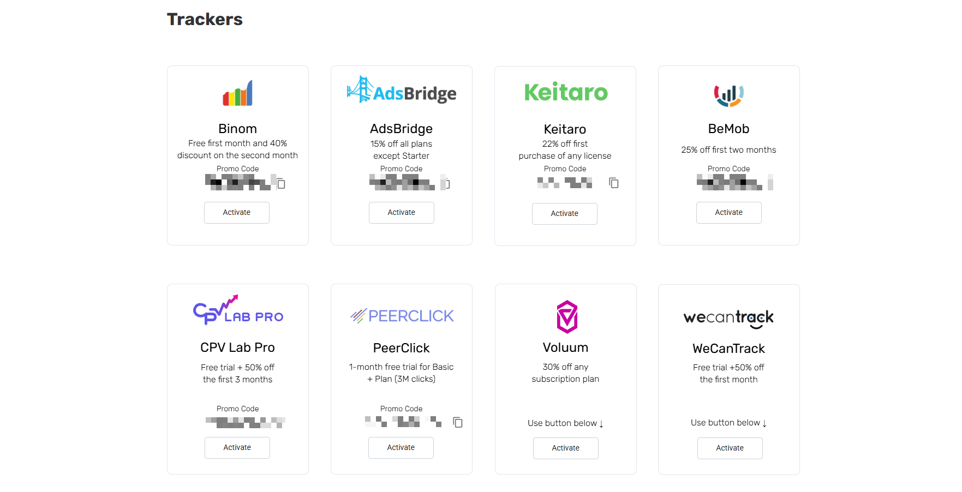The image size is (962, 492).
Task: Click the BeMob logo icon
Action: click(728, 95)
